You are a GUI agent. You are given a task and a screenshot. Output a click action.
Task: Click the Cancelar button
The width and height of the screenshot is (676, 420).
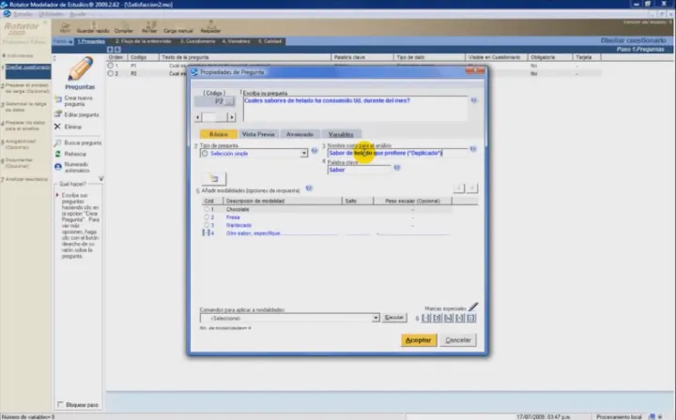coord(457,339)
